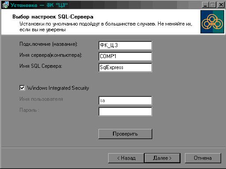Focus the Имя сервера (компьютера) field
This screenshot has width=226, height=169.
125,56
